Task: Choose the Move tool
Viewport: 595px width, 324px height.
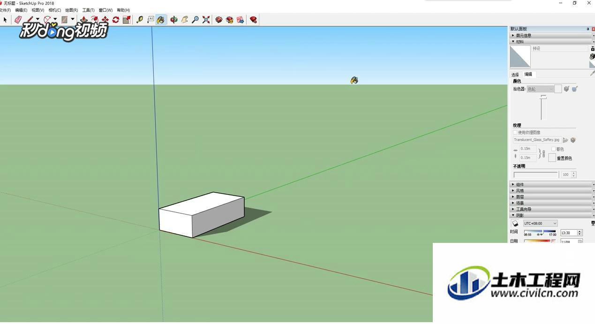Action: [x=105, y=20]
